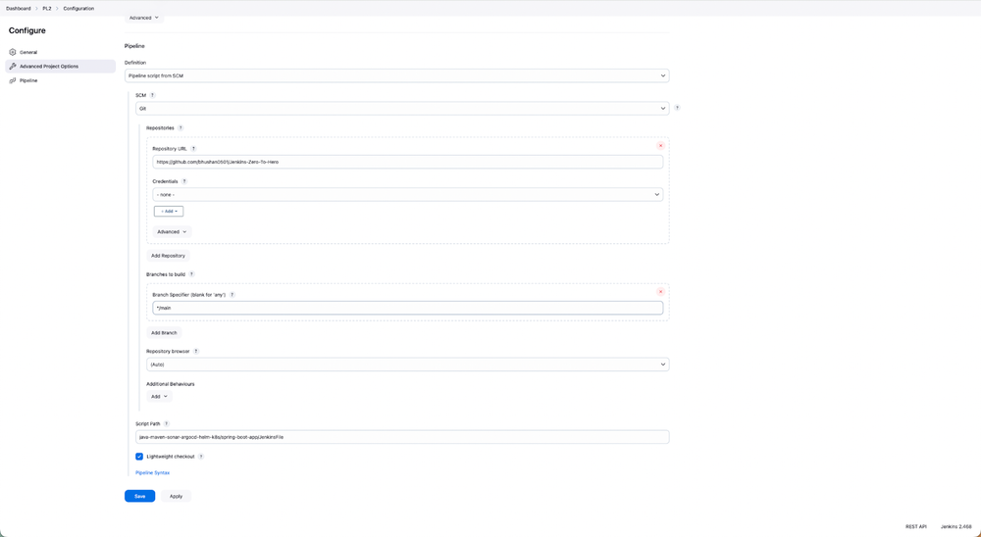Screen dimensions: 981x537
Task: Click the Branch Specifier input field
Action: click(x=407, y=308)
